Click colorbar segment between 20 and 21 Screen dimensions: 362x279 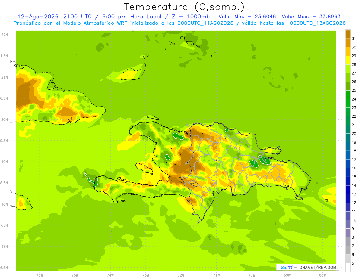(x=348, y=129)
